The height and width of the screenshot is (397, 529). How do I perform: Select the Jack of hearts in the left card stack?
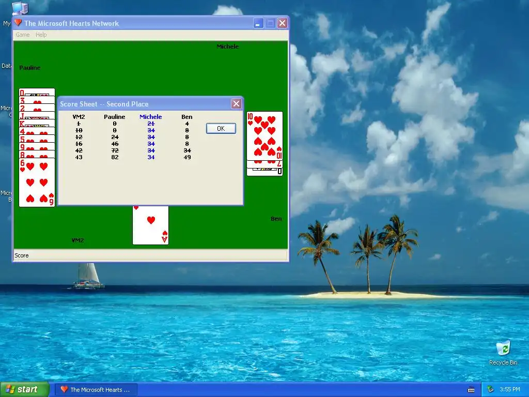click(37, 115)
